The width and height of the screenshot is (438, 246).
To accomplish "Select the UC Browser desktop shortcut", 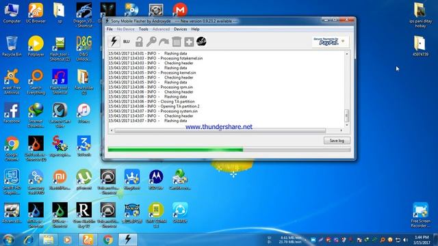I will pyautogui.click(x=36, y=13).
